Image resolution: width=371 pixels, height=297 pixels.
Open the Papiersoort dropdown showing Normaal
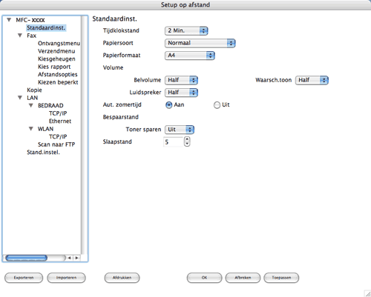200,43
